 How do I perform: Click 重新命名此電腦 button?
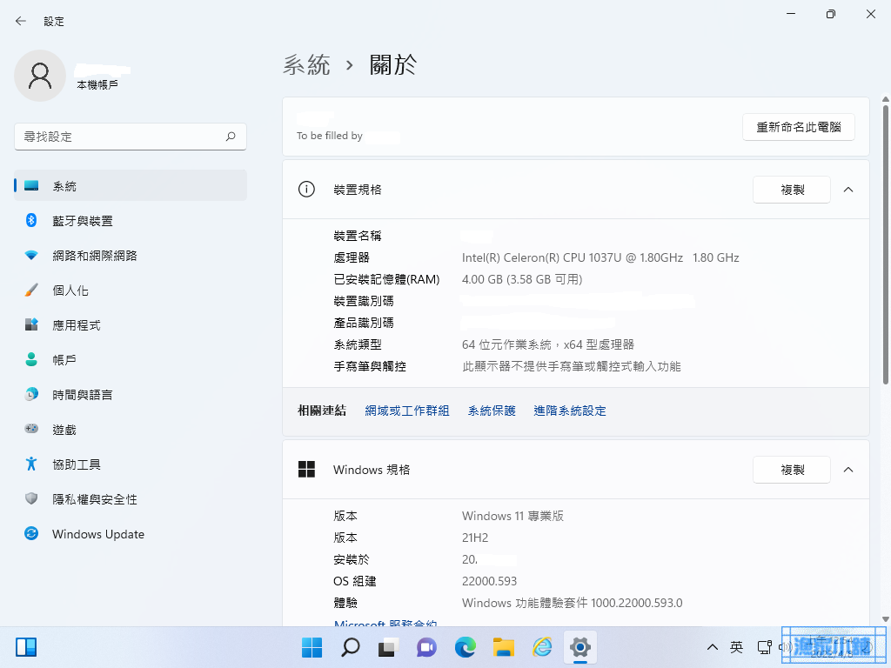(799, 127)
